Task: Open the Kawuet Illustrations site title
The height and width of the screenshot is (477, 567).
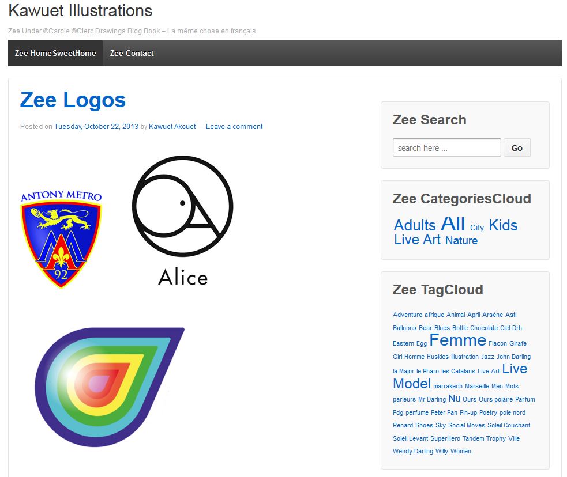Action: (x=80, y=10)
